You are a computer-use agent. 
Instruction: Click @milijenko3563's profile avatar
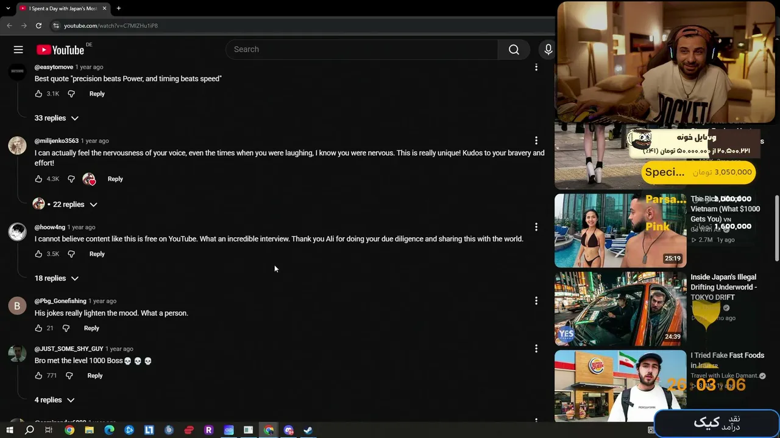(x=17, y=145)
